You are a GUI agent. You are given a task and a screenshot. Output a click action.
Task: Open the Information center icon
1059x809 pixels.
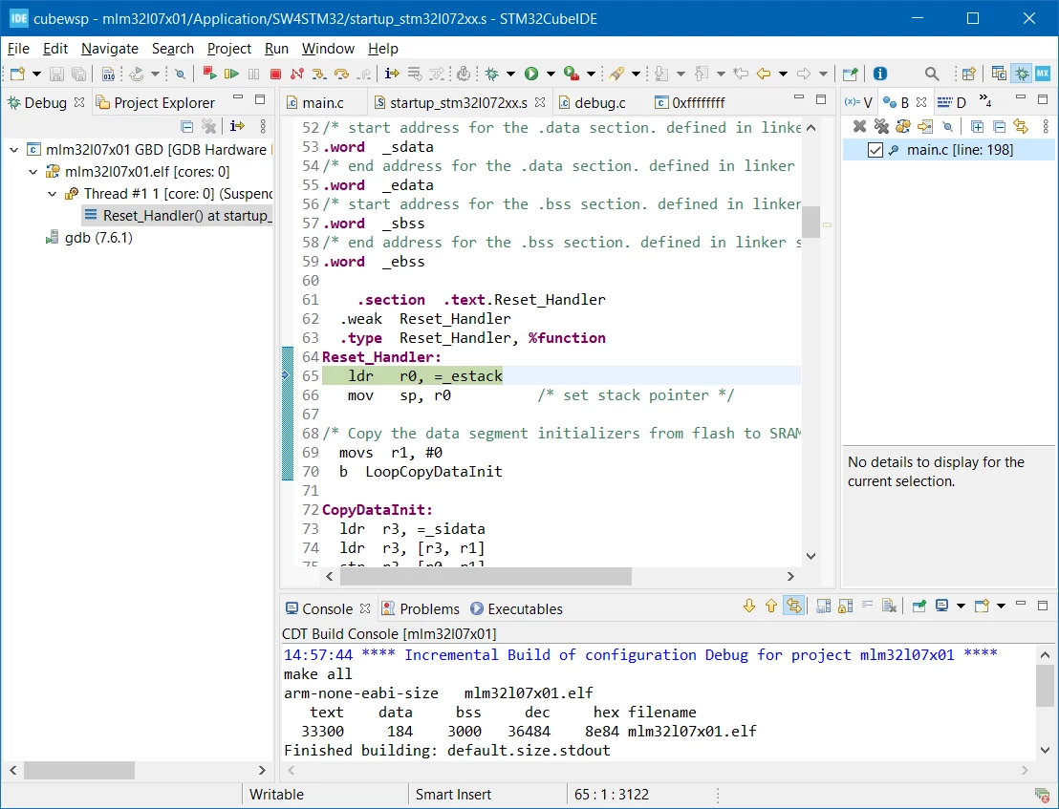point(880,74)
